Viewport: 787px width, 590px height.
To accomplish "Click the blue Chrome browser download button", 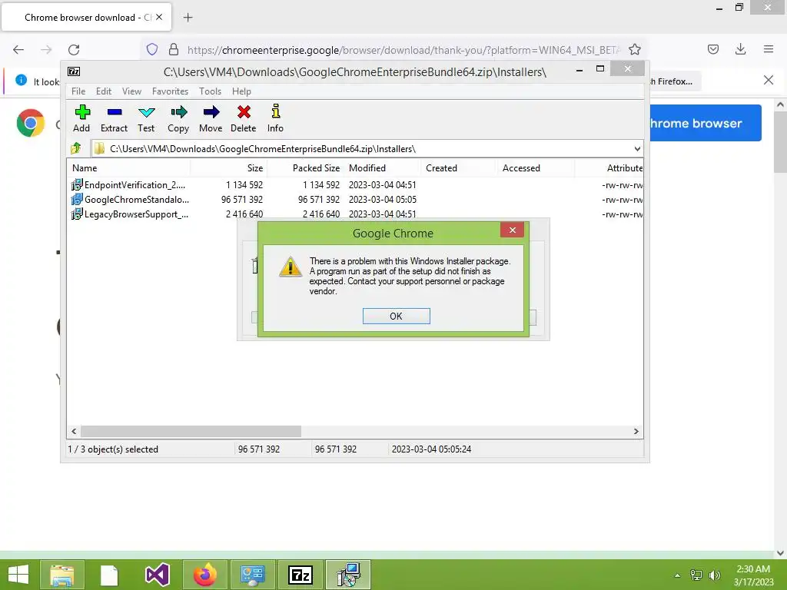I will (x=706, y=123).
